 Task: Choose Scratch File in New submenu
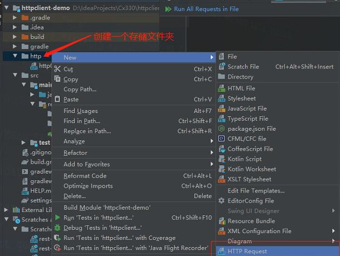click(243, 67)
